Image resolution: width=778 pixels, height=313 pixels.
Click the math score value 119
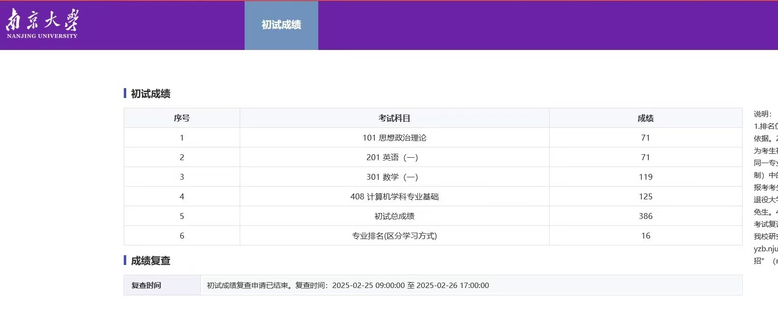(645, 177)
